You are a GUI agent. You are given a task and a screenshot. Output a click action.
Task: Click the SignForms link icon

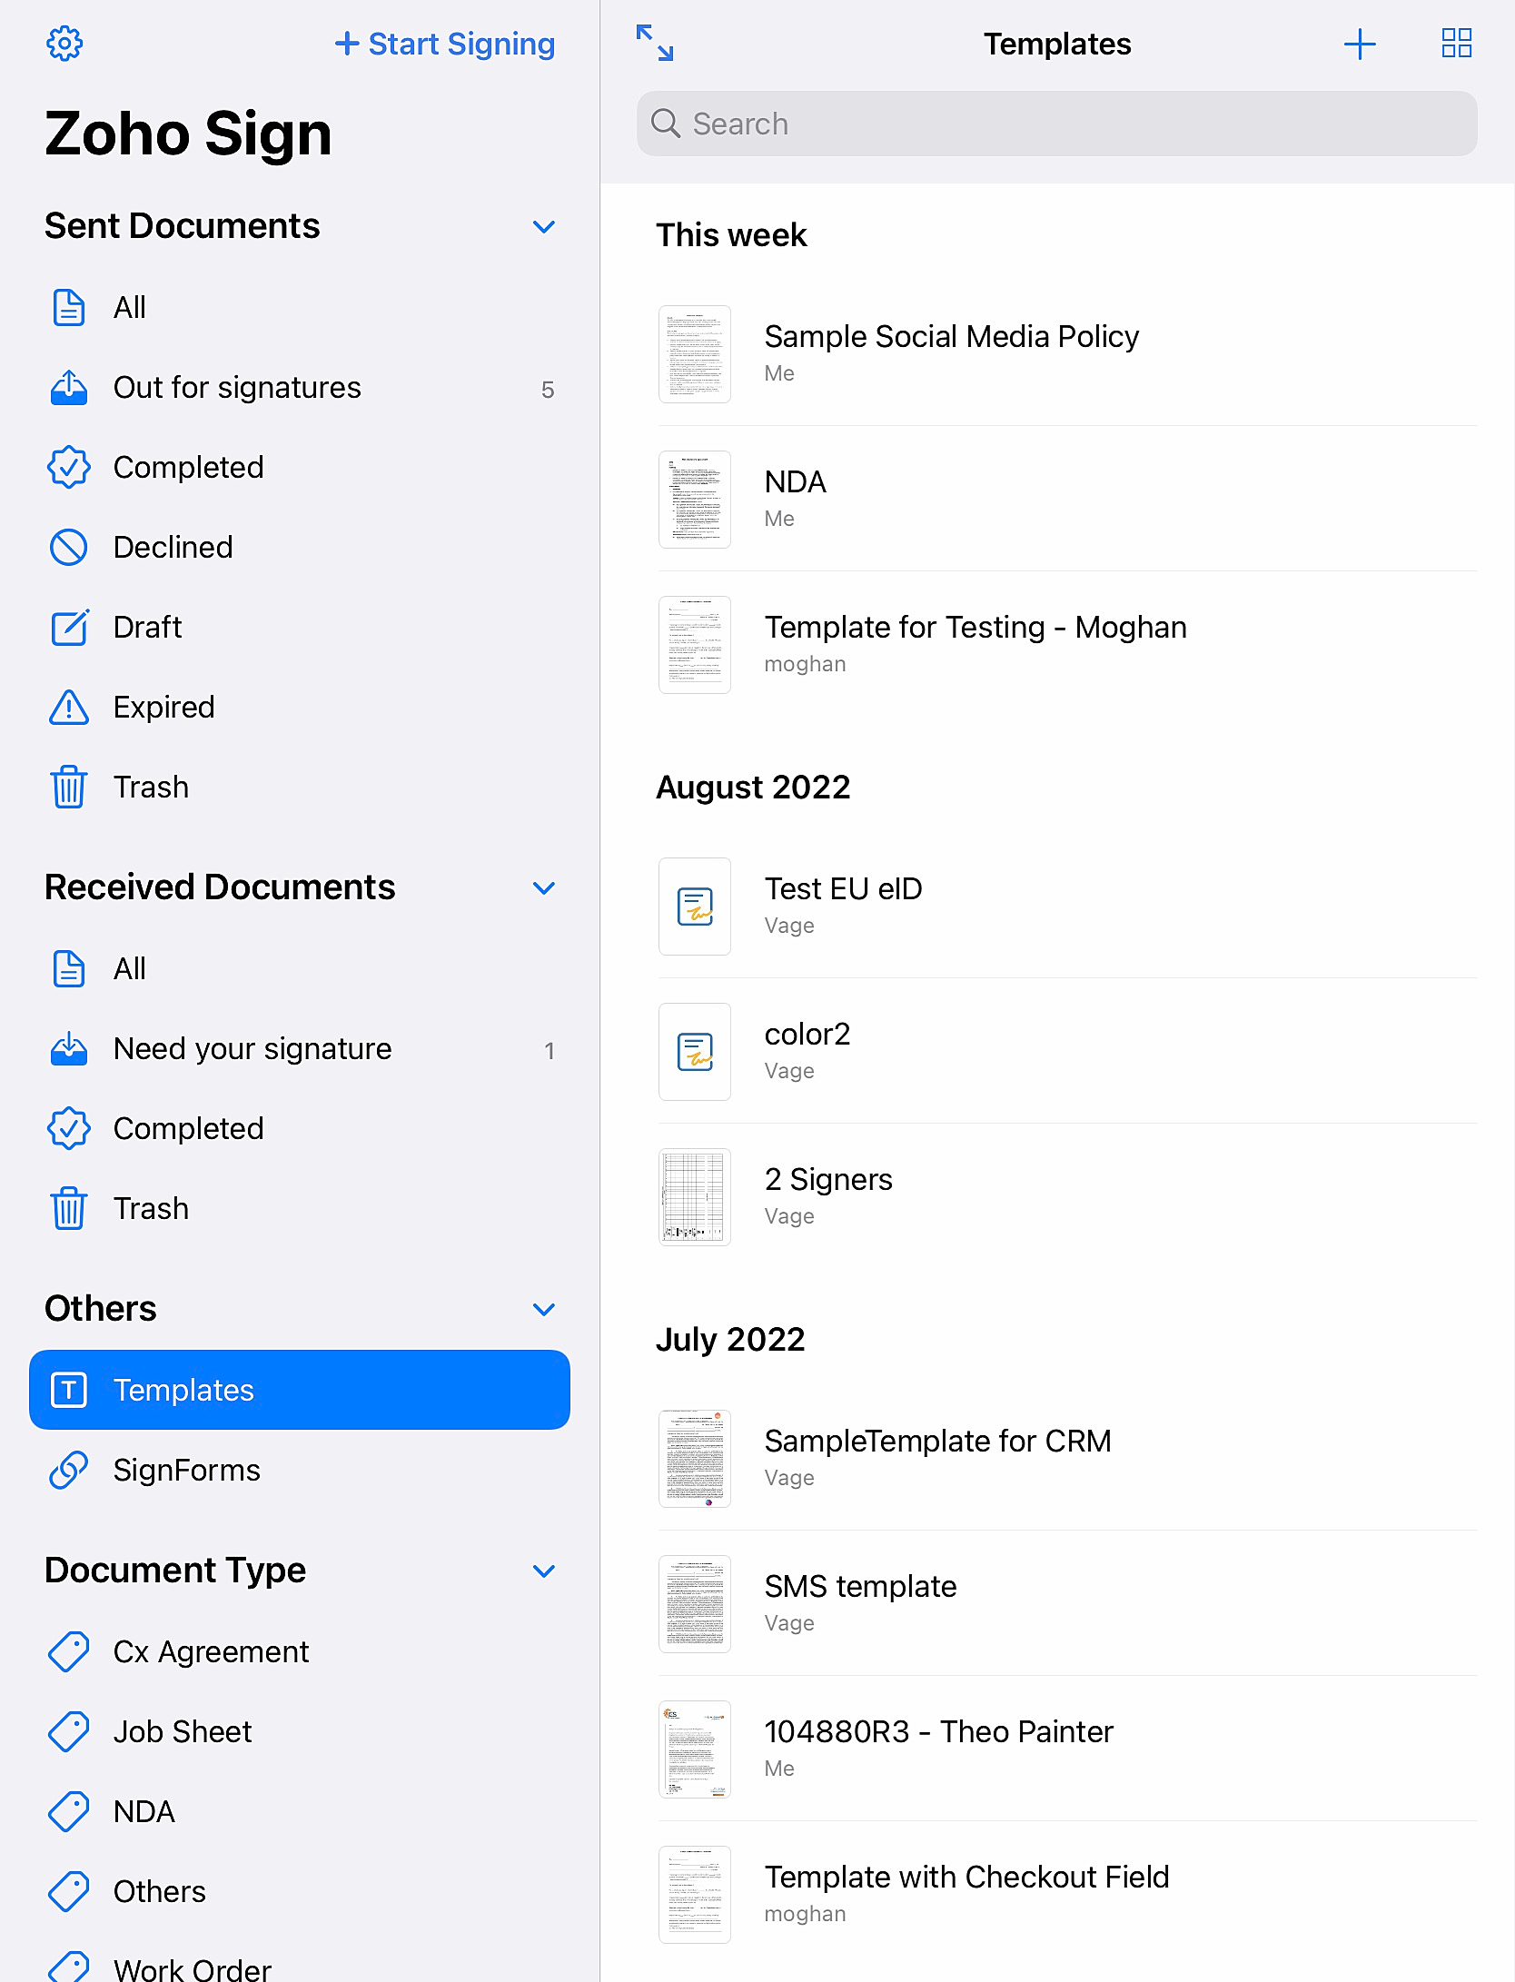(x=69, y=1471)
